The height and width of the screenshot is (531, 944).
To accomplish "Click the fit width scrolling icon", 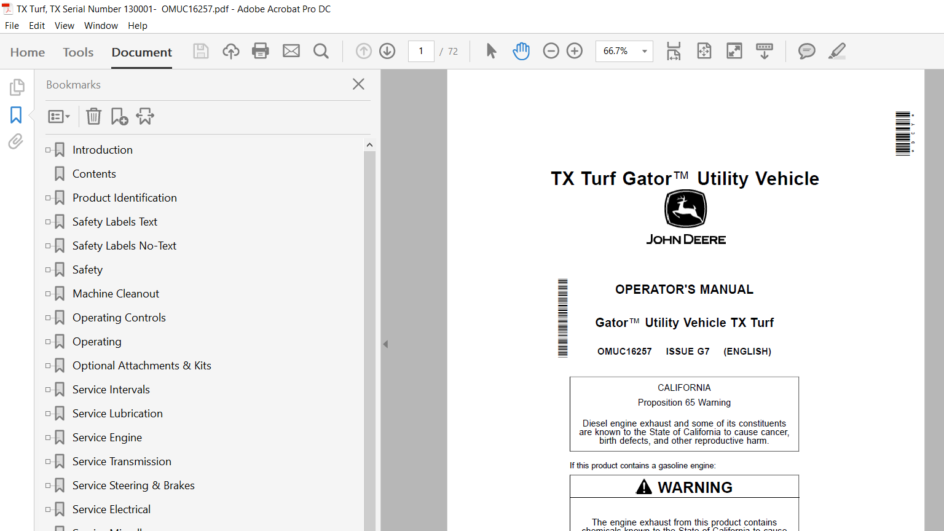I will 674,51.
